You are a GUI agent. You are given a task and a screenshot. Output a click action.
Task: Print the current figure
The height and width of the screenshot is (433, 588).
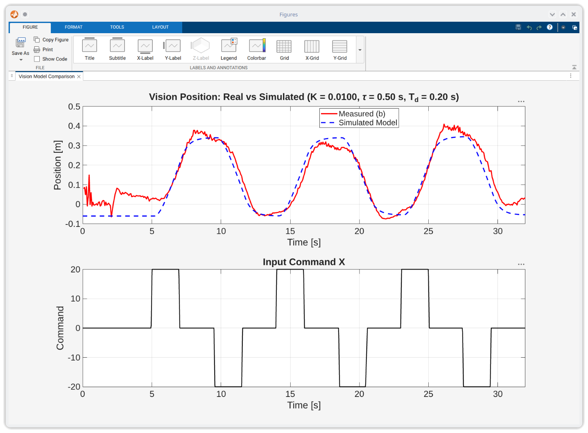click(x=43, y=50)
